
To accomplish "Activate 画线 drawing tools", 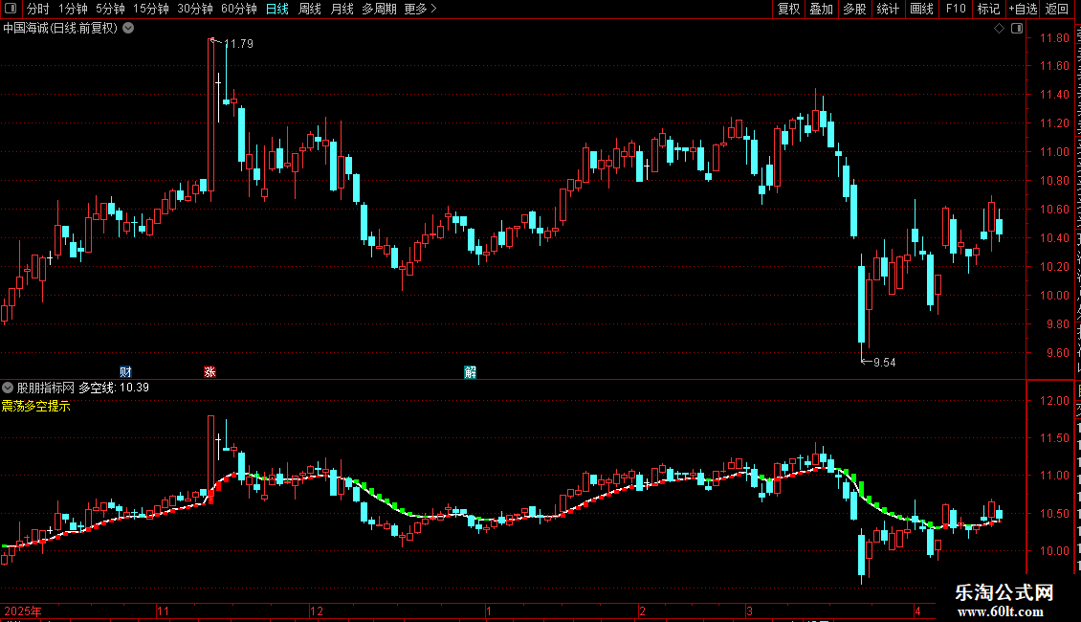I will [x=922, y=9].
